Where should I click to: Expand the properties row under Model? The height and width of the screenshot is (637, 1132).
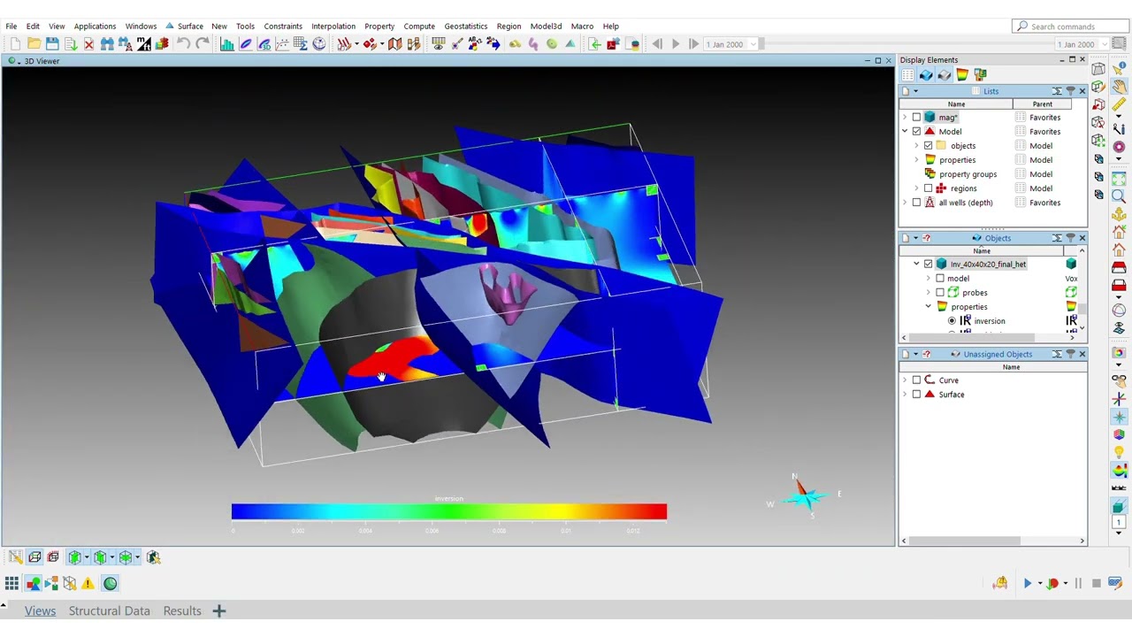point(916,160)
